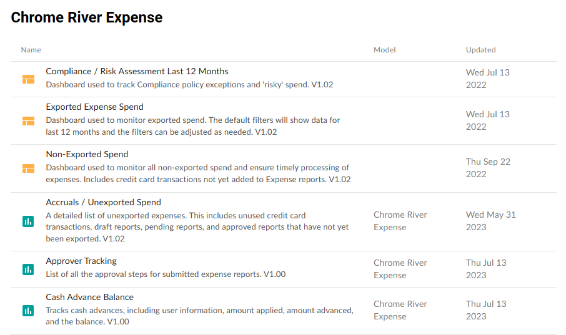Click Chrome River Expense model for Cash Advance

click(400, 310)
